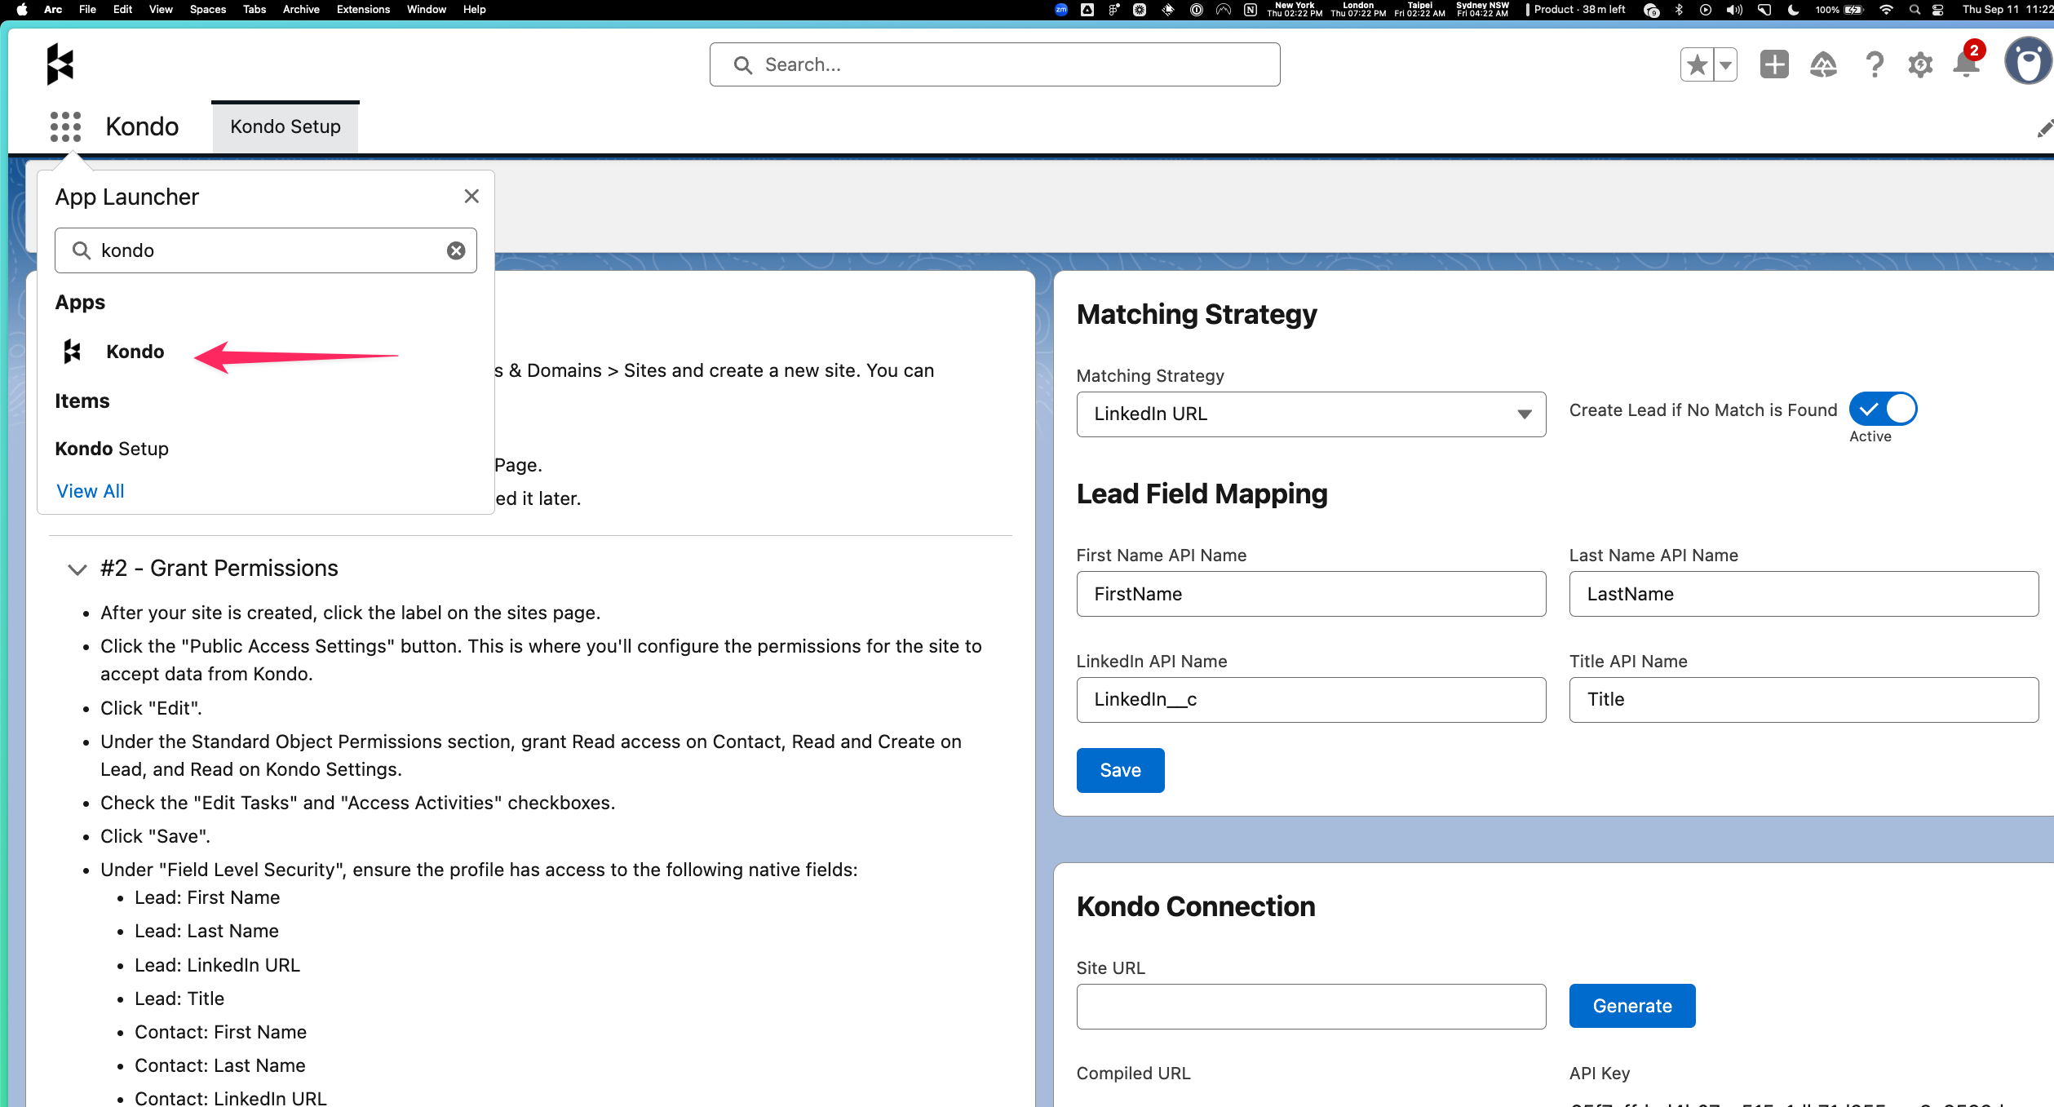Click the Bluetooth menu bar icon

(1679, 10)
